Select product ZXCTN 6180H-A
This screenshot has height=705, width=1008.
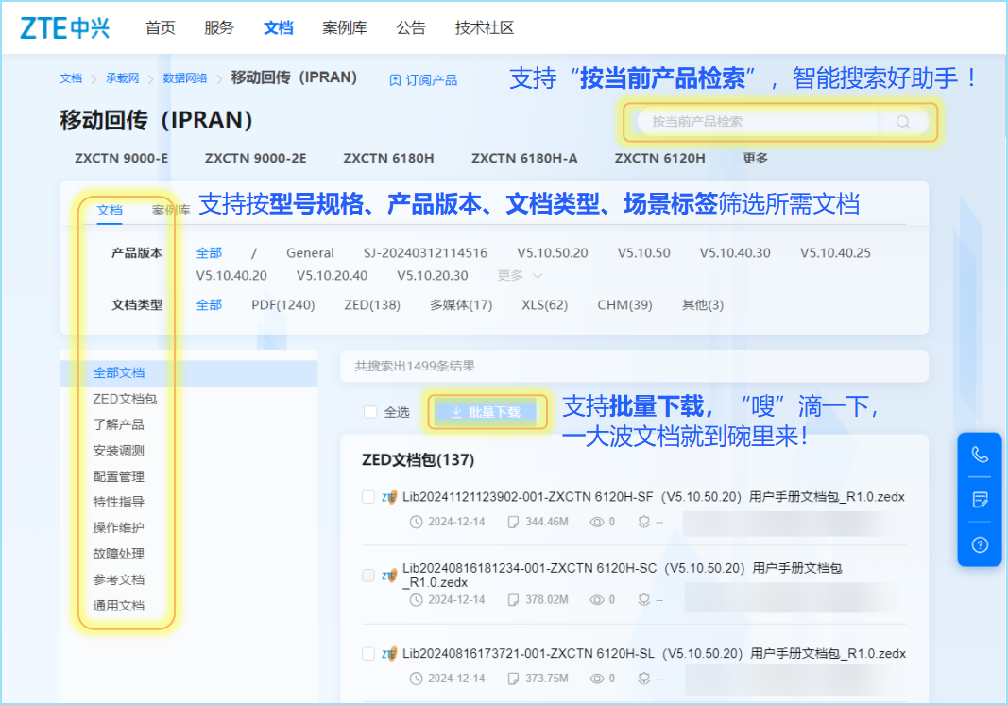click(524, 158)
